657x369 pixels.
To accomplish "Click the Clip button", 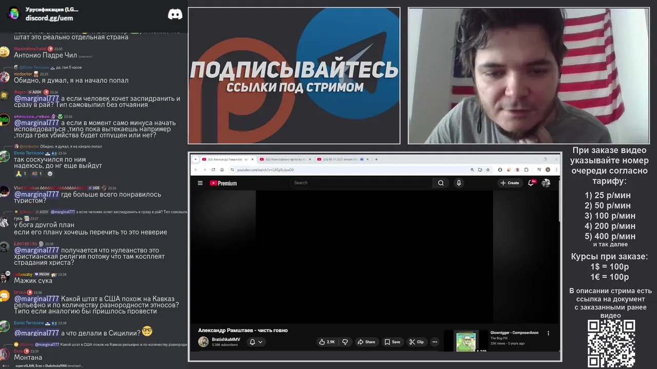I will tap(417, 342).
